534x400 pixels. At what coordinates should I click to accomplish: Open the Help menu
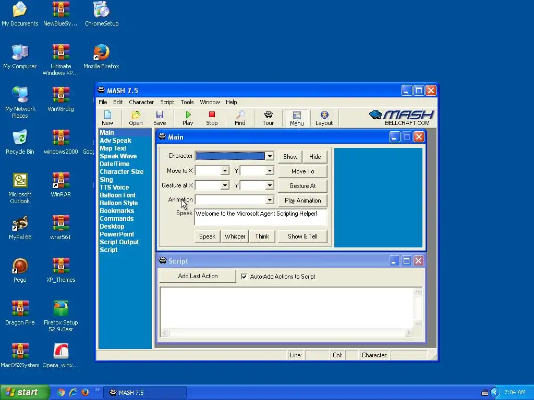coord(231,102)
